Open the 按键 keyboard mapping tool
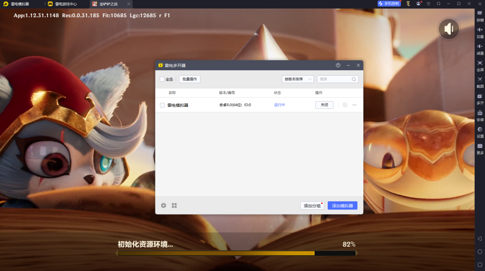Screen dimensions: 485x271 point(480,15)
